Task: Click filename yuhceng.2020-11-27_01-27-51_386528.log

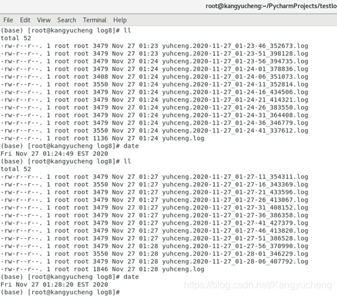Action: (x=235, y=238)
